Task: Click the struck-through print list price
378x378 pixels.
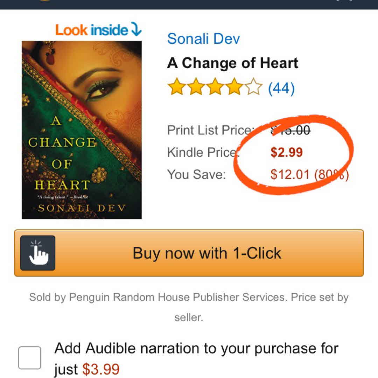Action: [x=290, y=130]
